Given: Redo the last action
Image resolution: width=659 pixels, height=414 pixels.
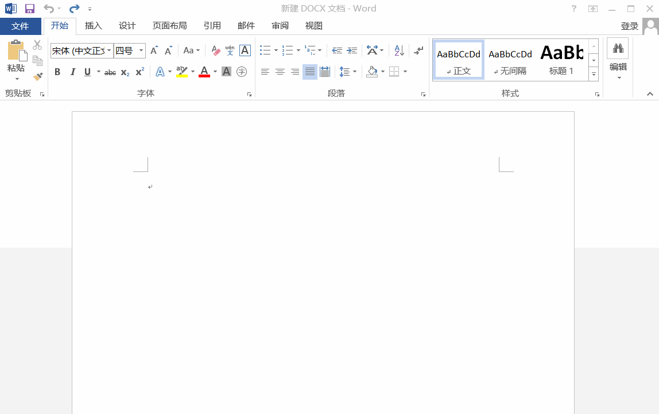Looking at the screenshot, I should [x=75, y=9].
